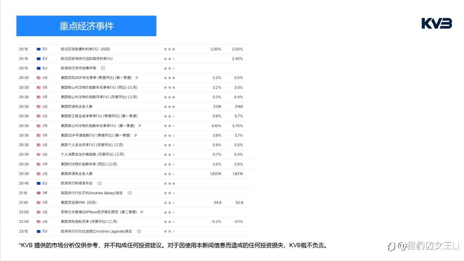
Task: Click star rating of 美国芝加哥PMI row
Action: tap(169, 203)
